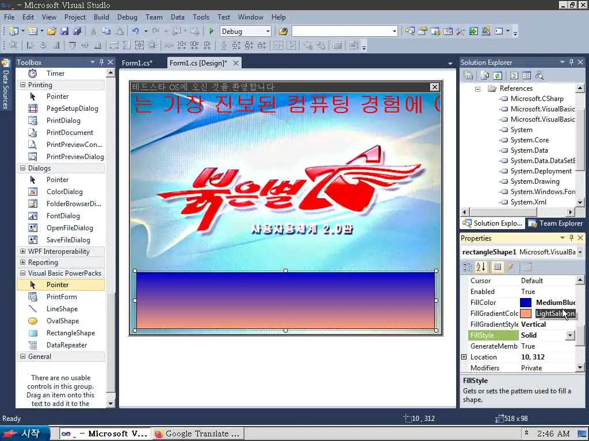Select System.Drawing reference
The image size is (589, 441).
pos(535,181)
